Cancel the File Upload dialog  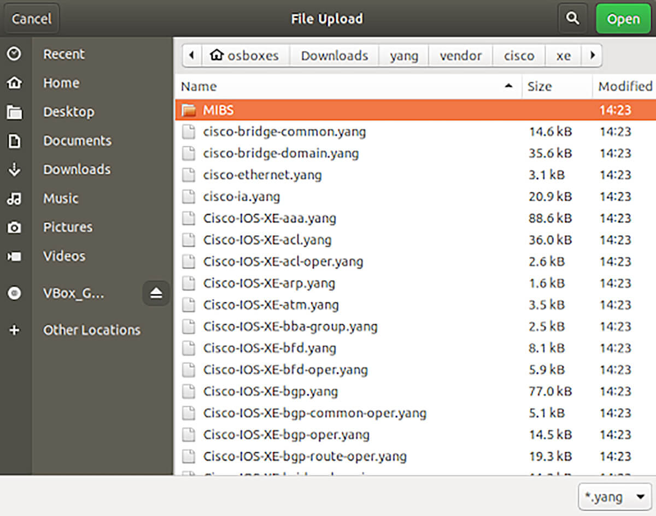(32, 19)
